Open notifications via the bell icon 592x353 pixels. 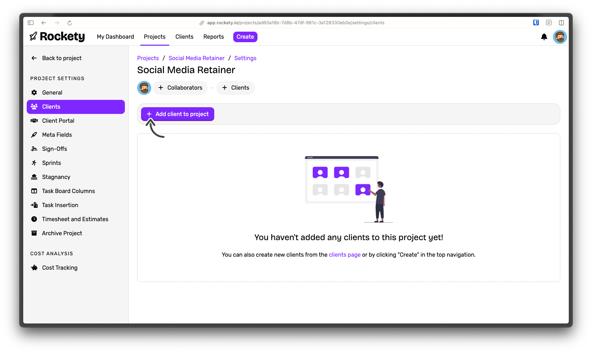(544, 37)
